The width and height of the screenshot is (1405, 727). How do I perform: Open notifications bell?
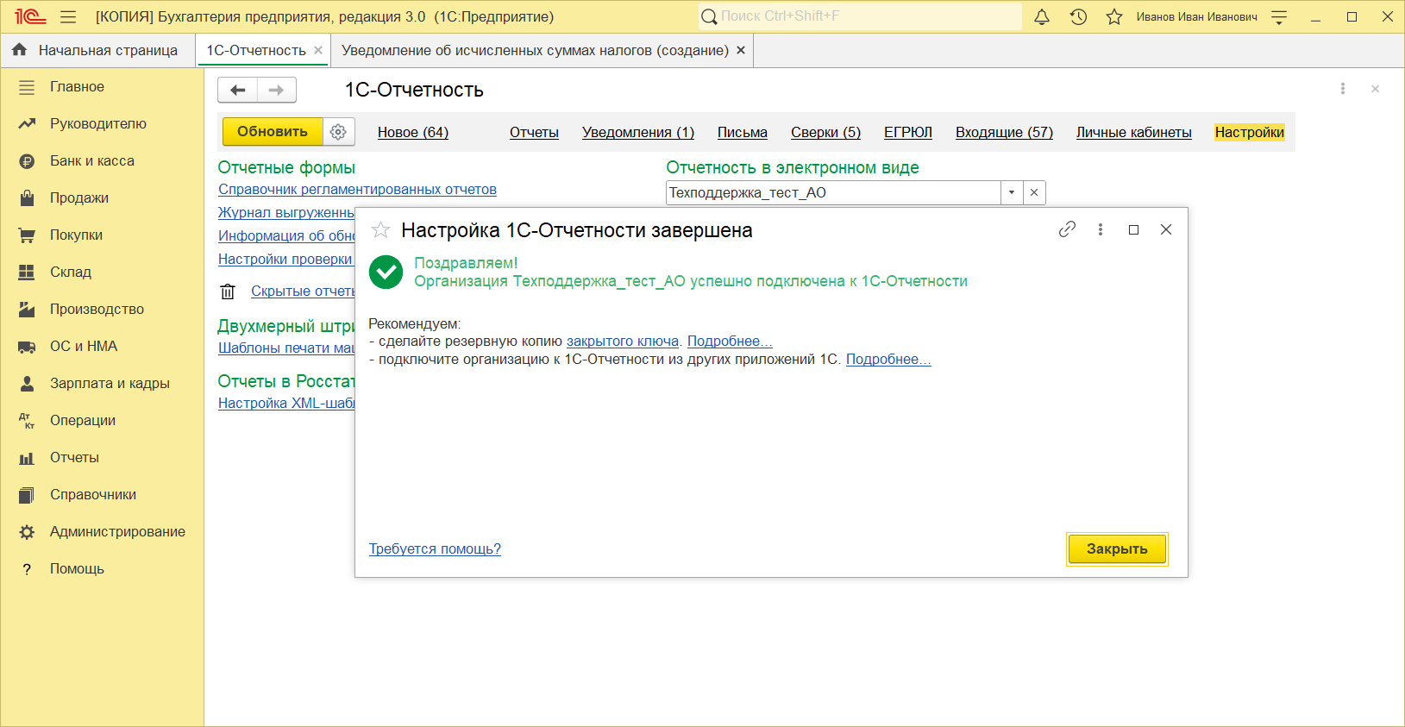pyautogui.click(x=1042, y=16)
